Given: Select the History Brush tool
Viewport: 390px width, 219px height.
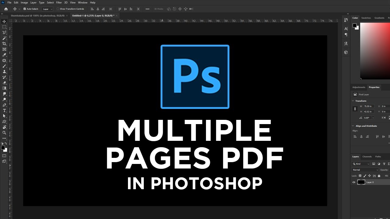Looking at the screenshot, I should [x=4, y=77].
